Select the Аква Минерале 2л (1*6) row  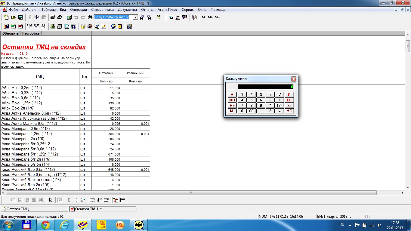click(75, 139)
